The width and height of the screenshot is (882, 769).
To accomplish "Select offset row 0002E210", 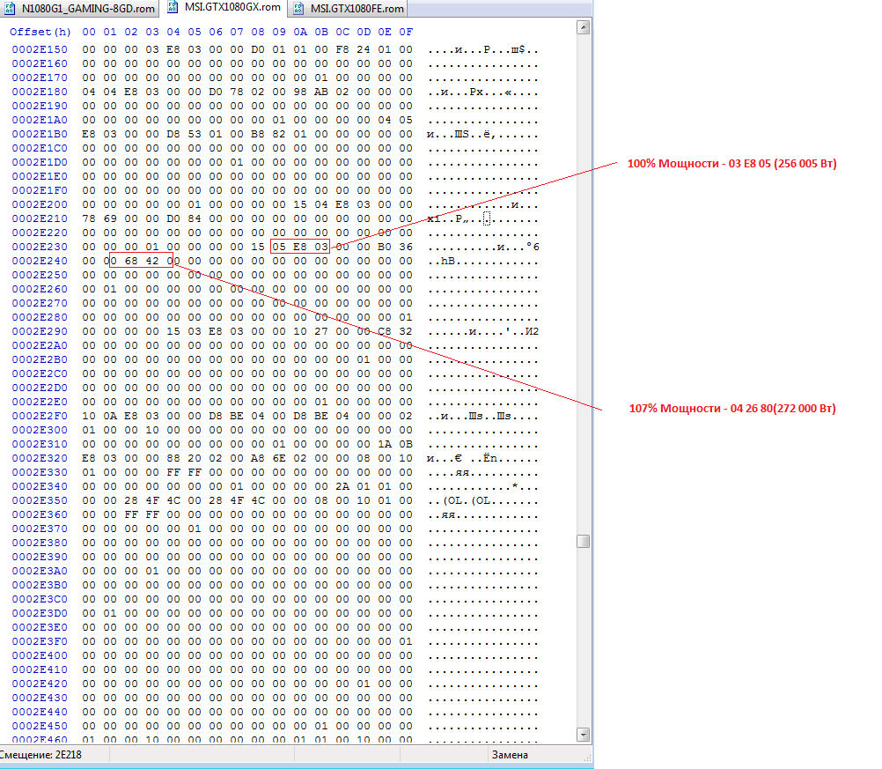I will click(40, 218).
